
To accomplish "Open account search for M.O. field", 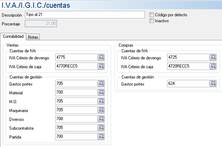I will click(x=101, y=101).
